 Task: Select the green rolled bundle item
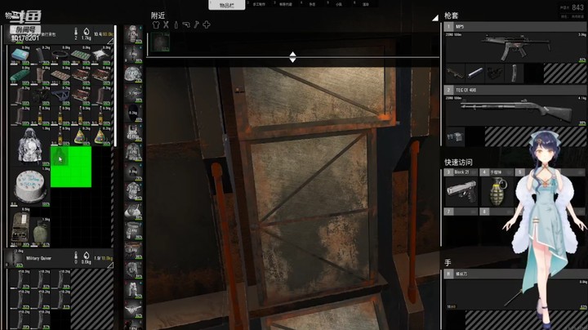tap(20, 76)
